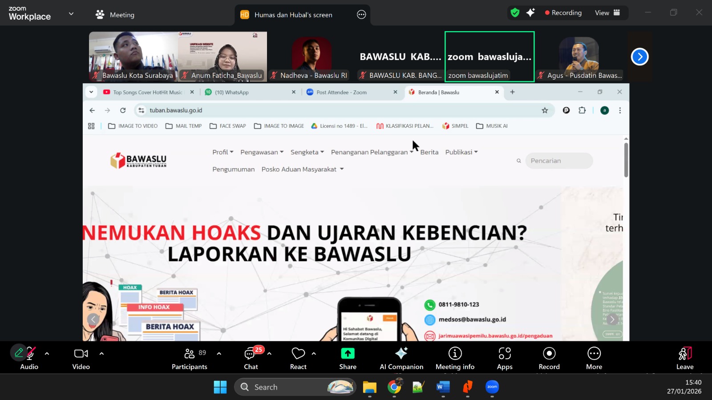Click the Meeting tab at top
This screenshot has width=712, height=400.
coord(115,15)
